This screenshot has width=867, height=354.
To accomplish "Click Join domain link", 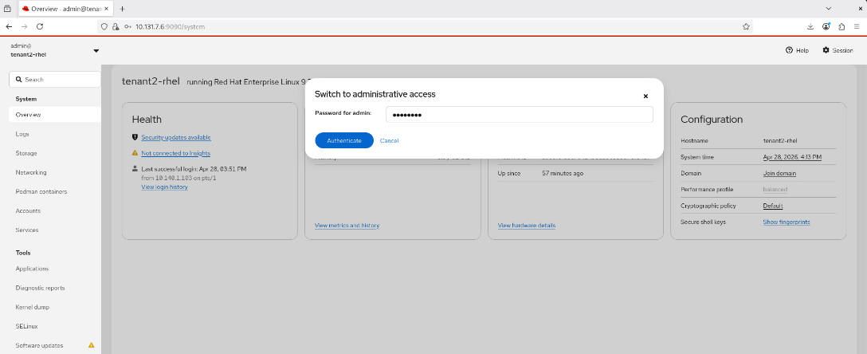I will (x=779, y=174).
